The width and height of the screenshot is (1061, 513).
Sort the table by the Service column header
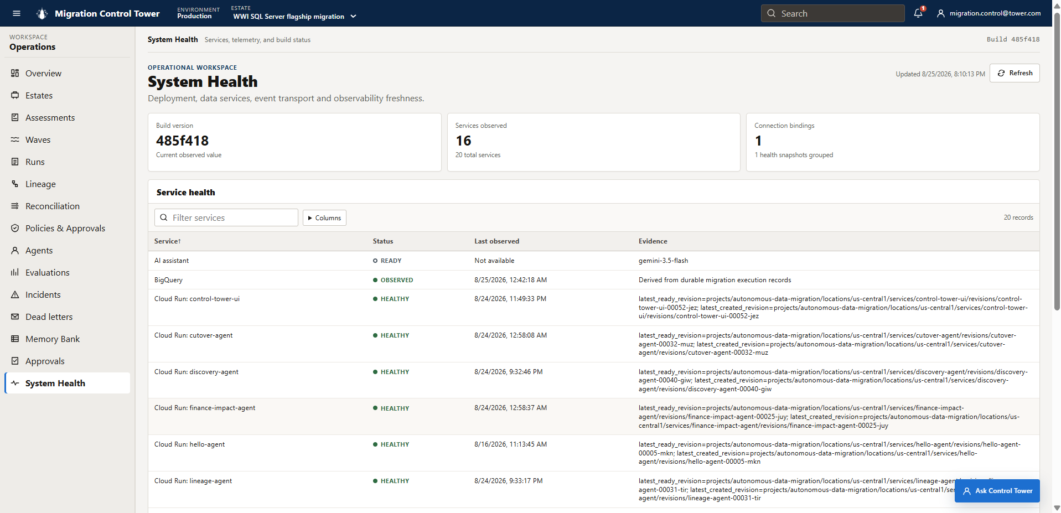(x=168, y=241)
